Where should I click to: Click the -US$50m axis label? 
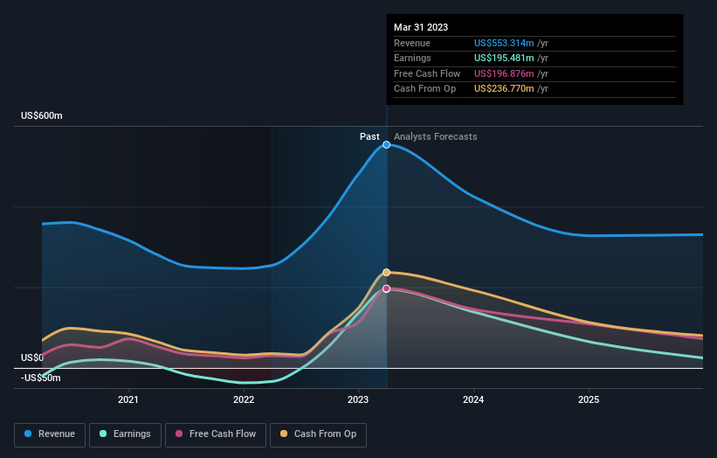point(41,378)
